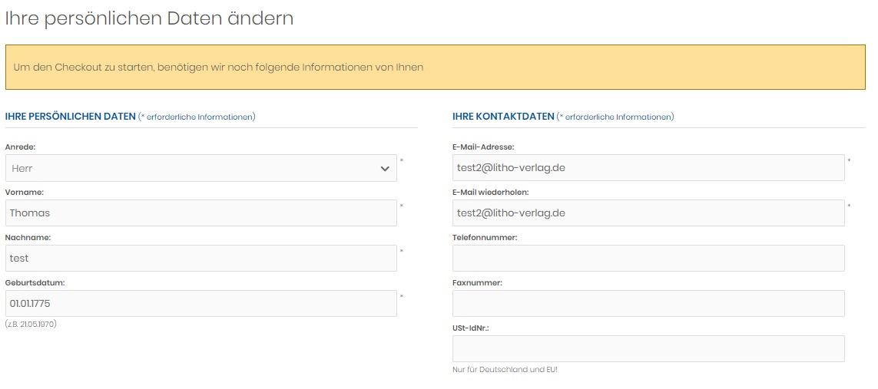Click the Telefonnummer label above the field
878x389 pixels.
point(485,237)
